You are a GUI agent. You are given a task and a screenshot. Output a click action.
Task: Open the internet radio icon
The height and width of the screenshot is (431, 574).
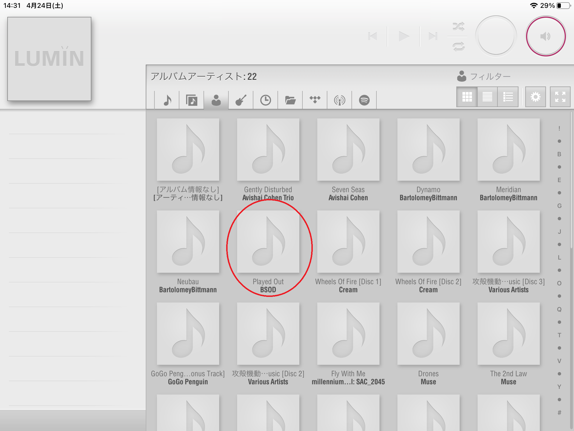coord(339,100)
